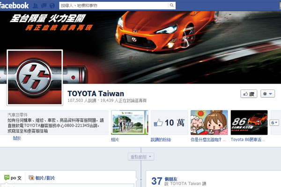Open the '10 萬' likes tile
The image size is (281, 187).
tap(169, 122)
